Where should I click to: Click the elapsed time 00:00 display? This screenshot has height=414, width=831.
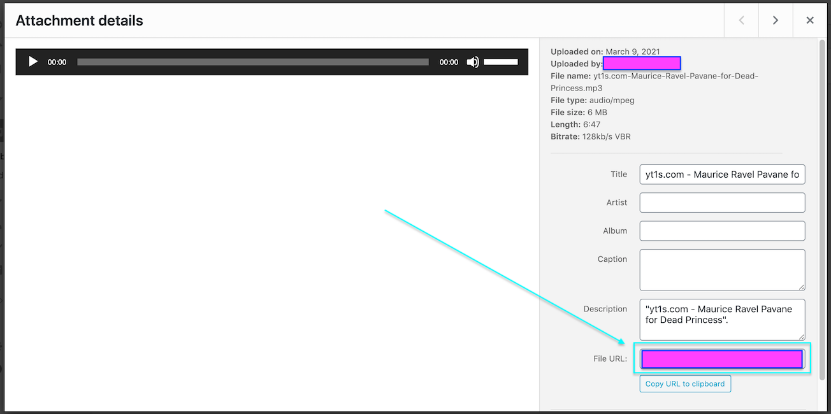click(56, 62)
